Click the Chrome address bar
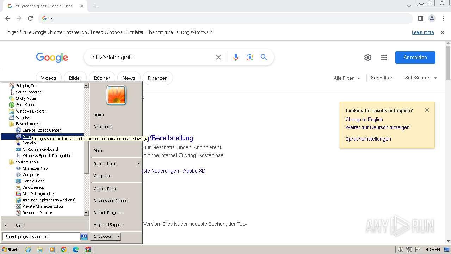451x254 pixels. [x=225, y=18]
